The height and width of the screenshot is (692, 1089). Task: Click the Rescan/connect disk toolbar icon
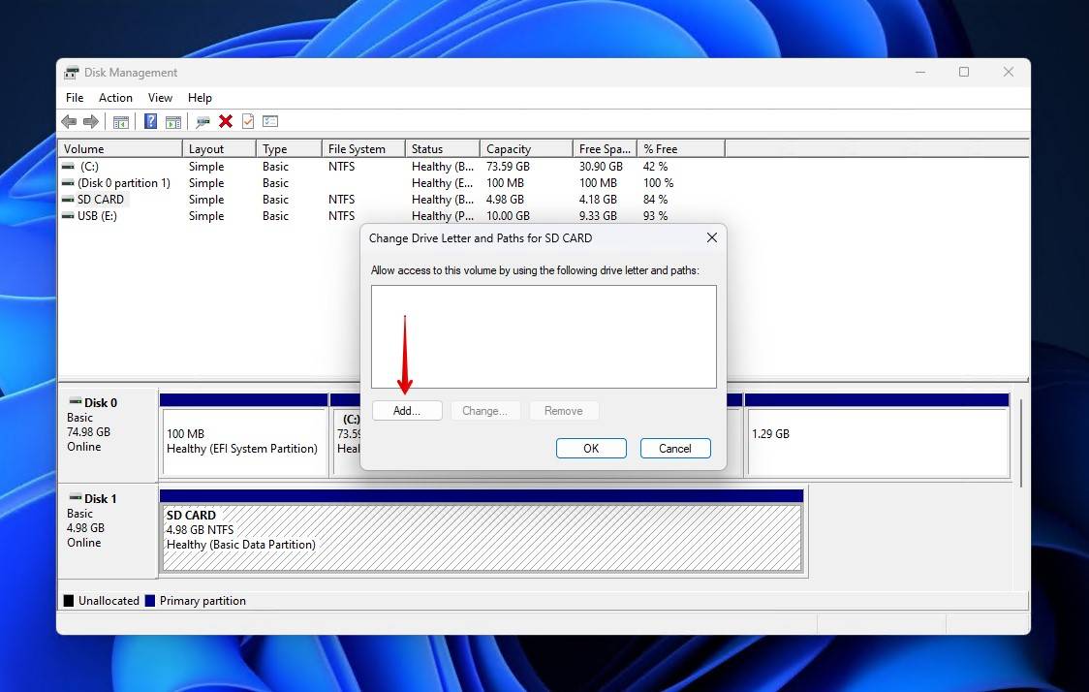click(x=202, y=121)
